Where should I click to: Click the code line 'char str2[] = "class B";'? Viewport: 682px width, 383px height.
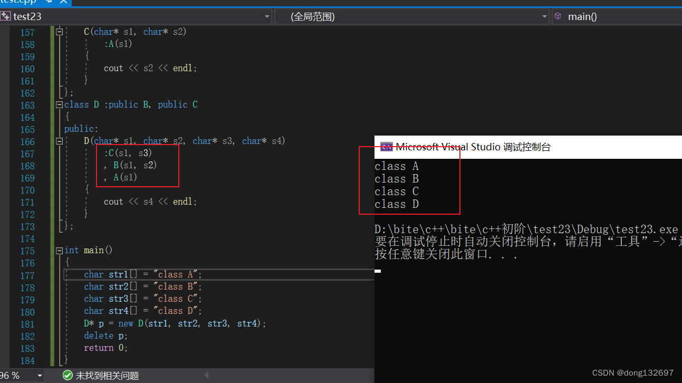coord(143,286)
